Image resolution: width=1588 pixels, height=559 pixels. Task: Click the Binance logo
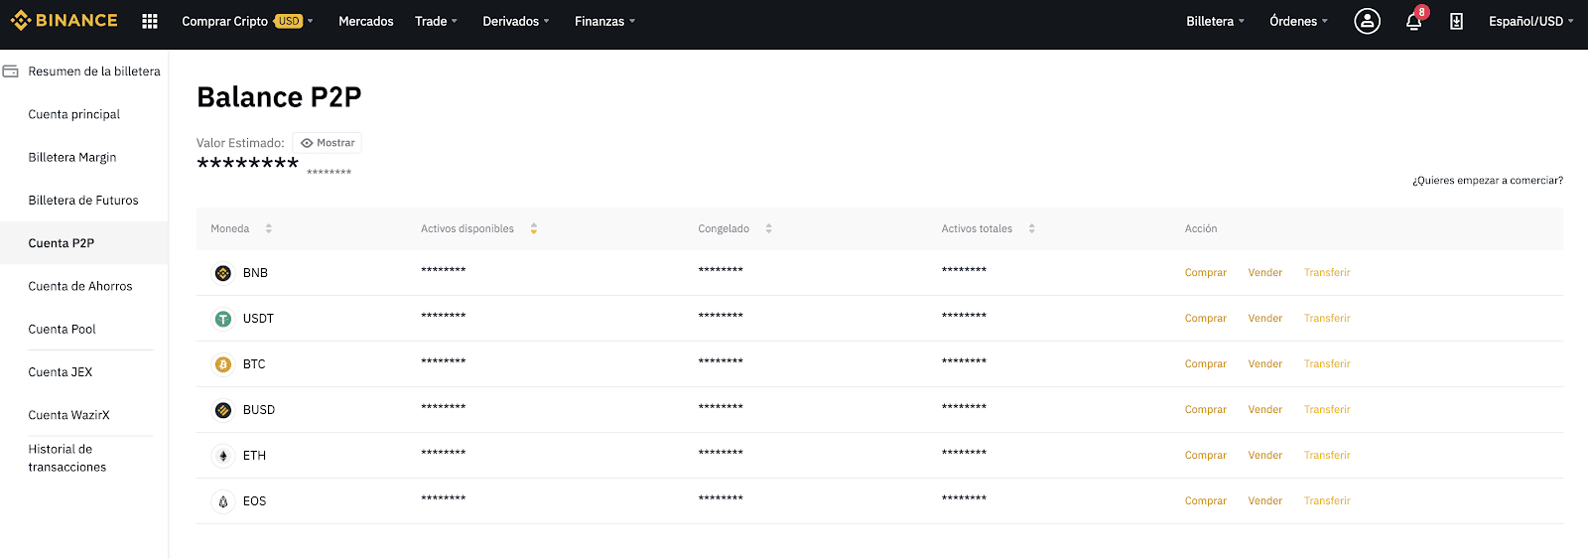click(x=65, y=21)
